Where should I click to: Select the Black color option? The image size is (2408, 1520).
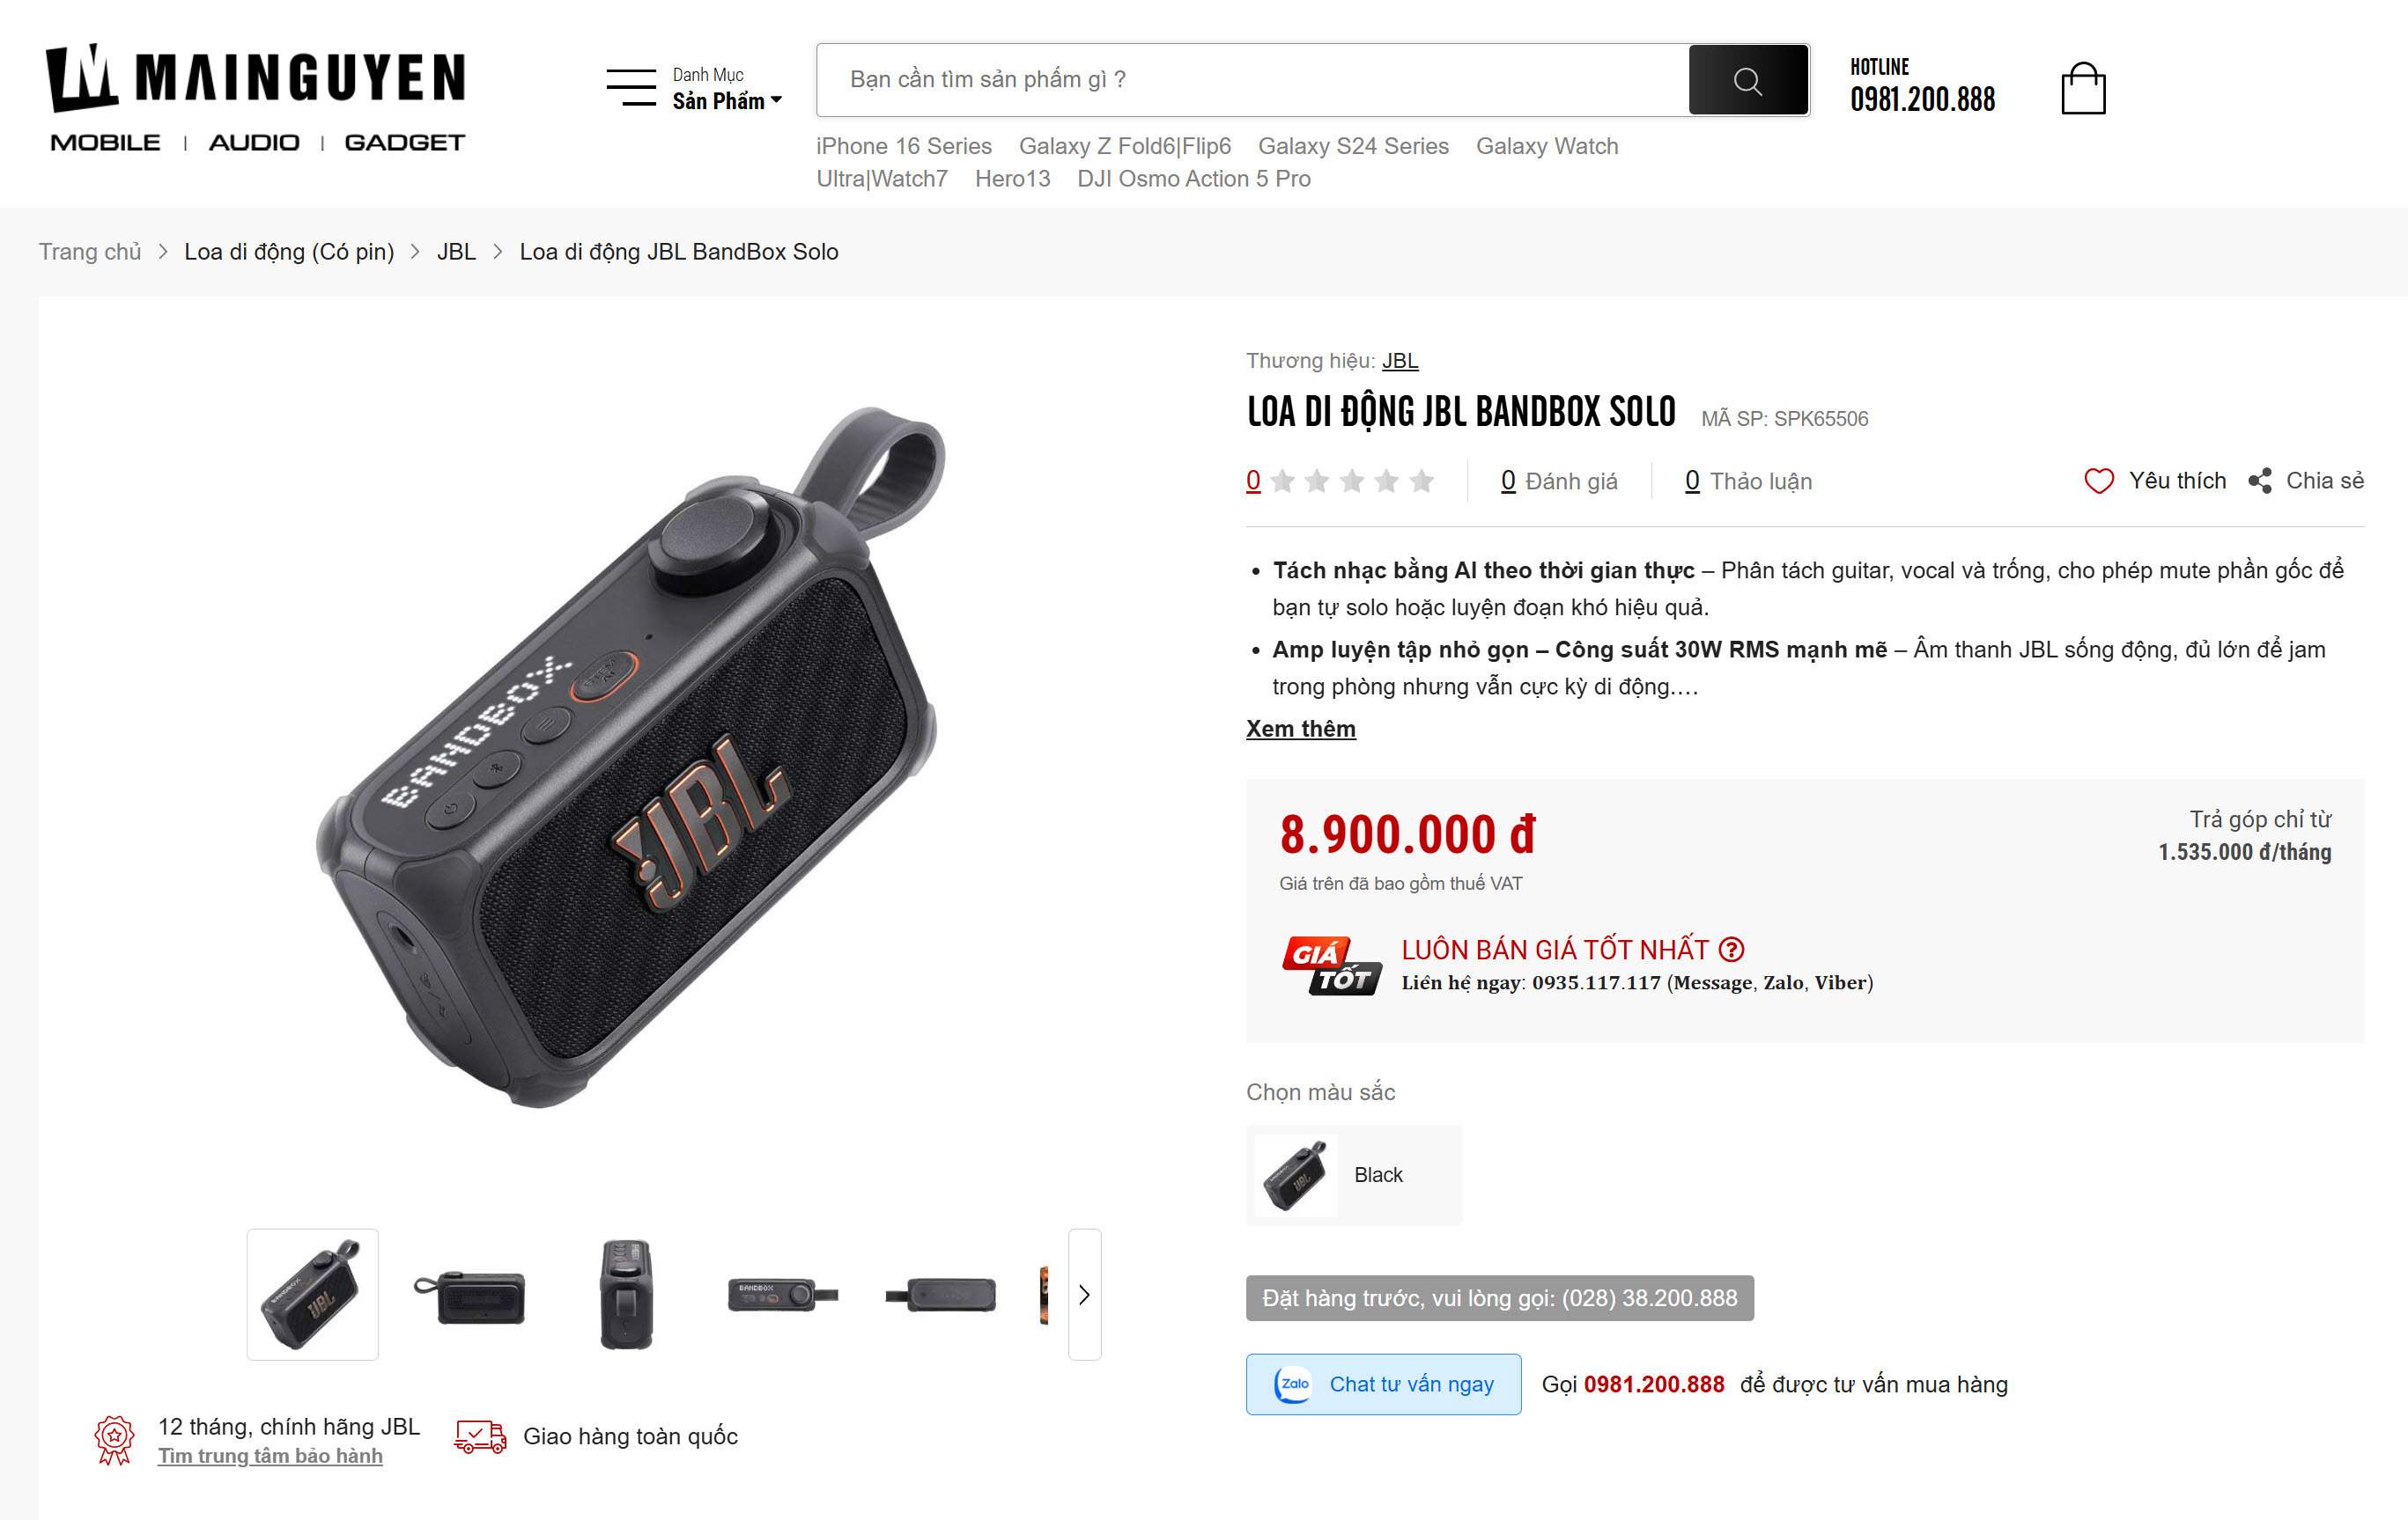click(x=1353, y=1175)
